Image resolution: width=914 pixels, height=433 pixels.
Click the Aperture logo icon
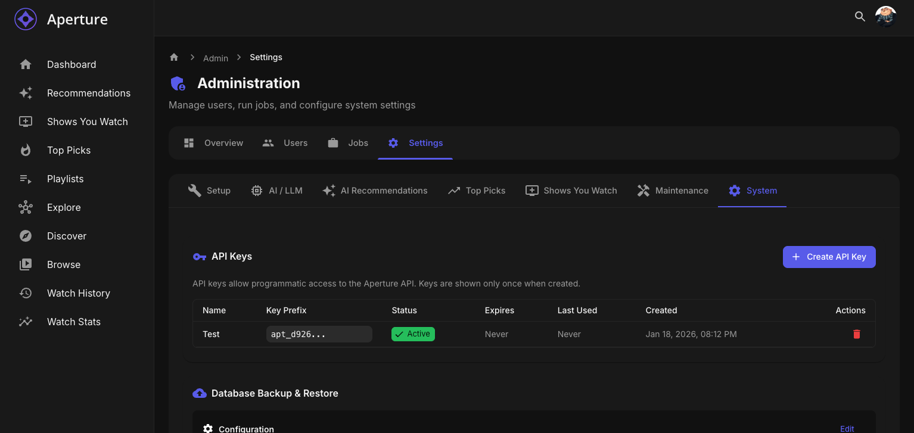[26, 19]
